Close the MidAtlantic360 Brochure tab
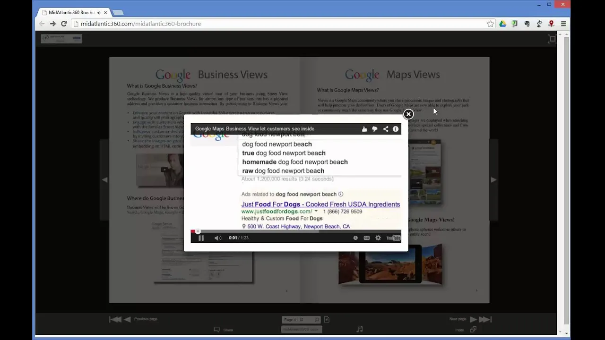 tap(105, 12)
